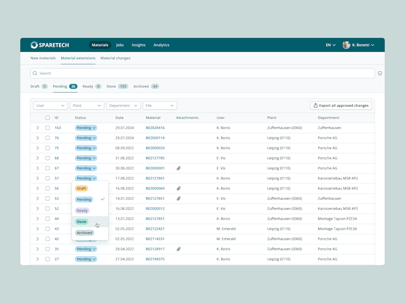The height and width of the screenshot is (303, 405).
Task: Click the Sparetech logo
Action: 50,45
